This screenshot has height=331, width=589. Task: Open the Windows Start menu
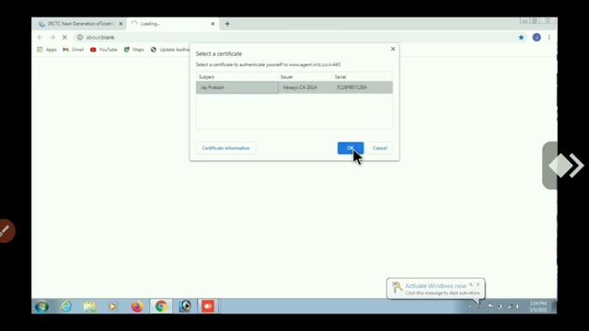pos(41,306)
